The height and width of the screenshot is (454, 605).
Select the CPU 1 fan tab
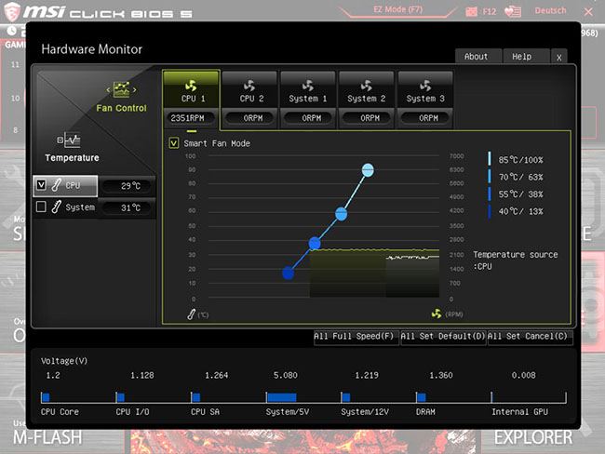[x=192, y=89]
